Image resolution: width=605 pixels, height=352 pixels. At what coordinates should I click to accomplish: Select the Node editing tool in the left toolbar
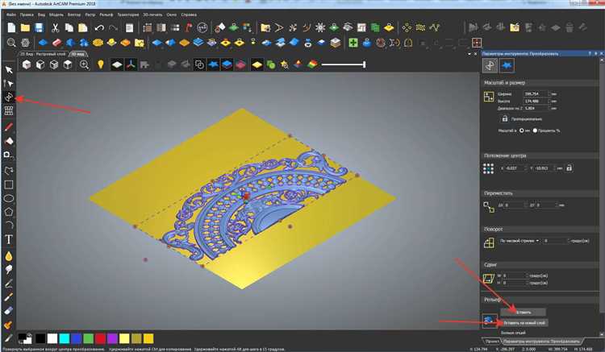(9, 84)
